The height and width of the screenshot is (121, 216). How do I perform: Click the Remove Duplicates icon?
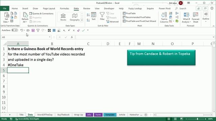(x=171, y=17)
